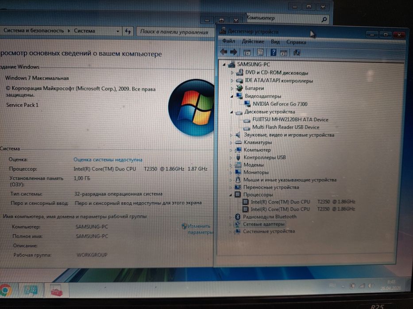Select Переносные устройства category
The image size is (413, 309).
[271, 187]
